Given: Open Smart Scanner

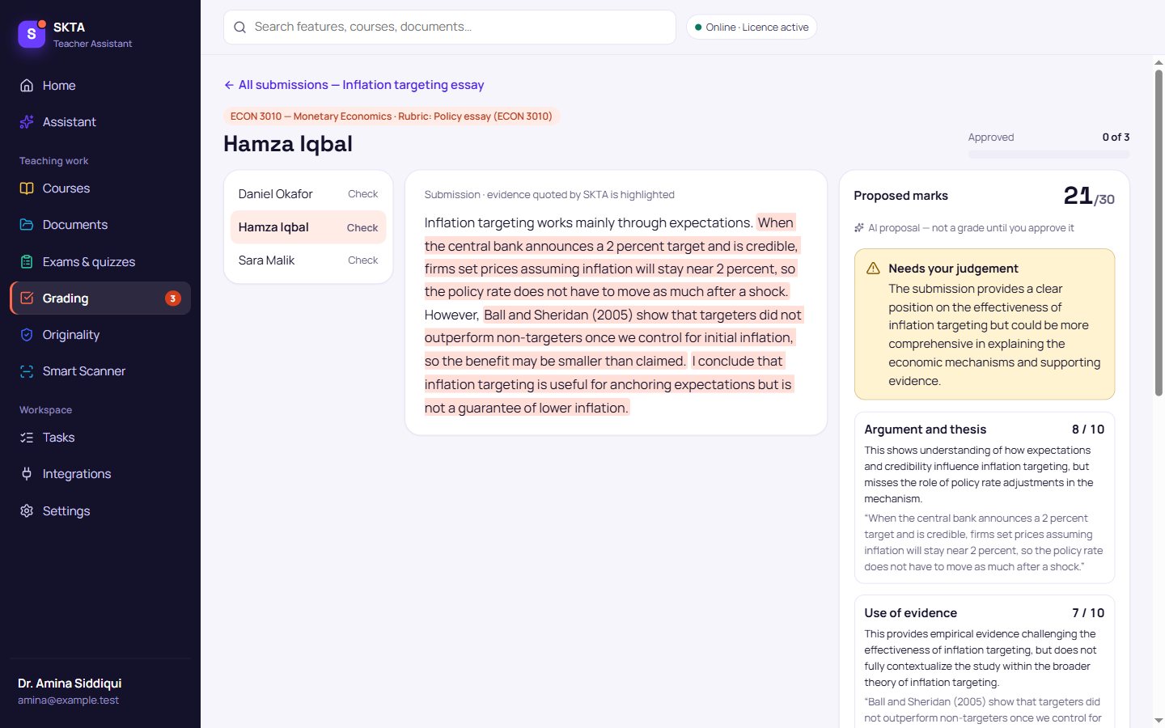Looking at the screenshot, I should (100, 371).
